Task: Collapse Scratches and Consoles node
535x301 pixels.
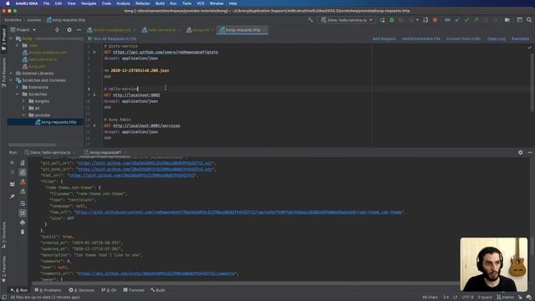Action: [11, 80]
